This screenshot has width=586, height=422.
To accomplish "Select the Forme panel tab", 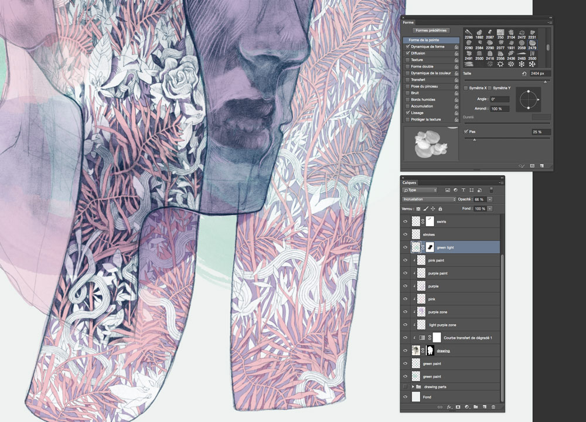I will click(408, 23).
